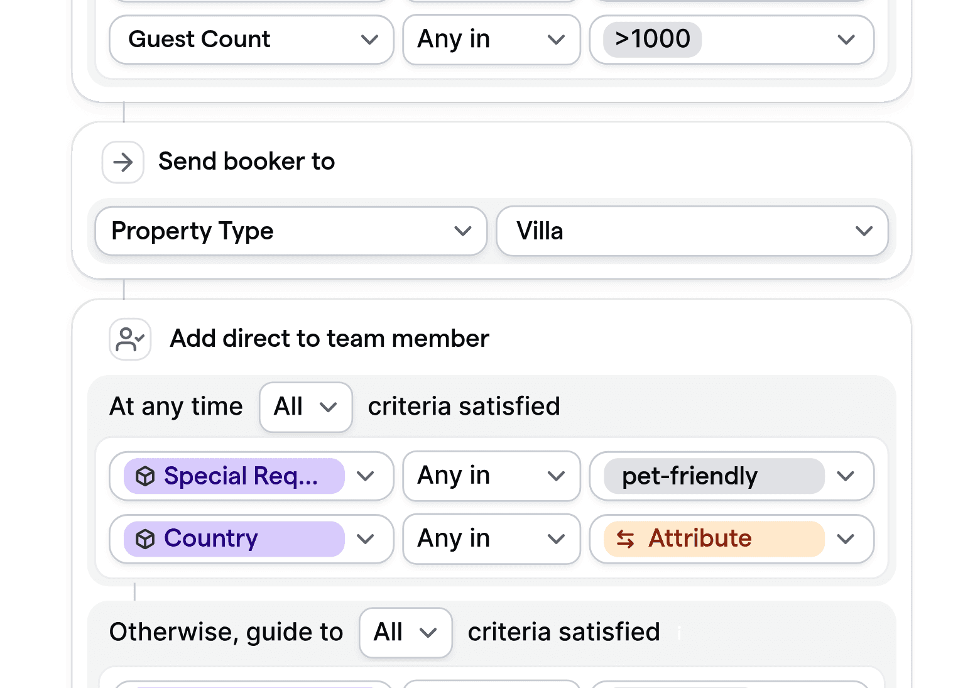Open the Any in operator for Guest Count

491,40
